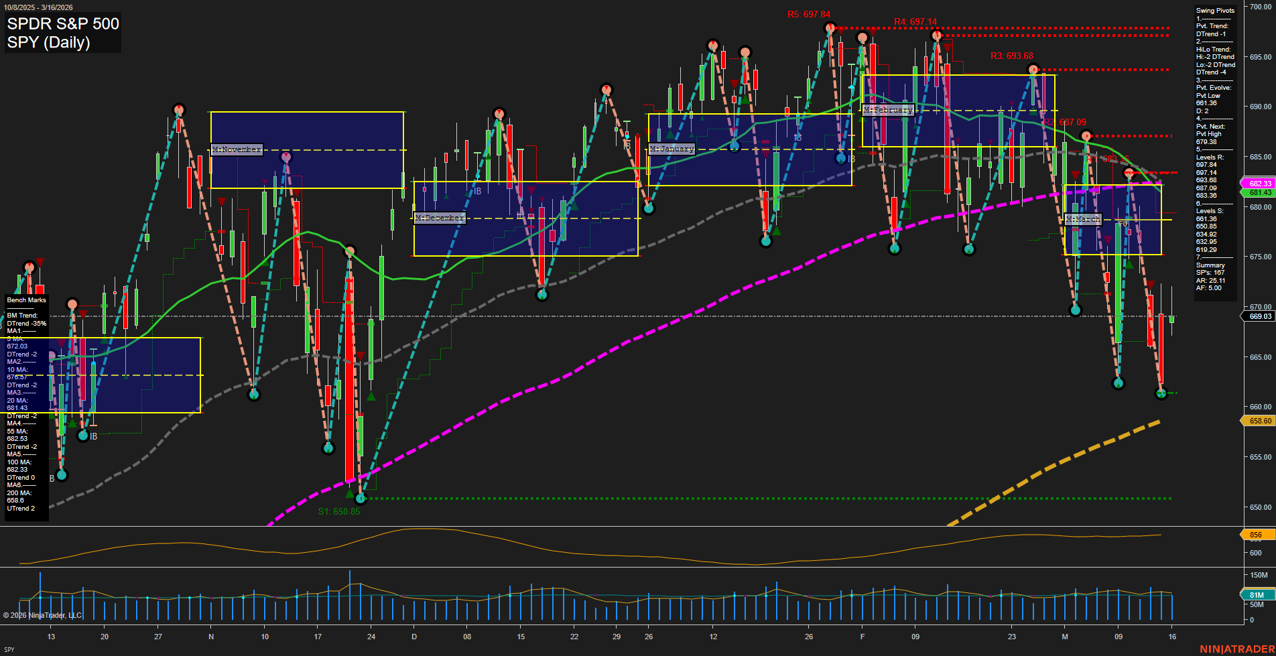Click the SPDR S&P 500 chart title
The image size is (1276, 656).
click(x=62, y=25)
